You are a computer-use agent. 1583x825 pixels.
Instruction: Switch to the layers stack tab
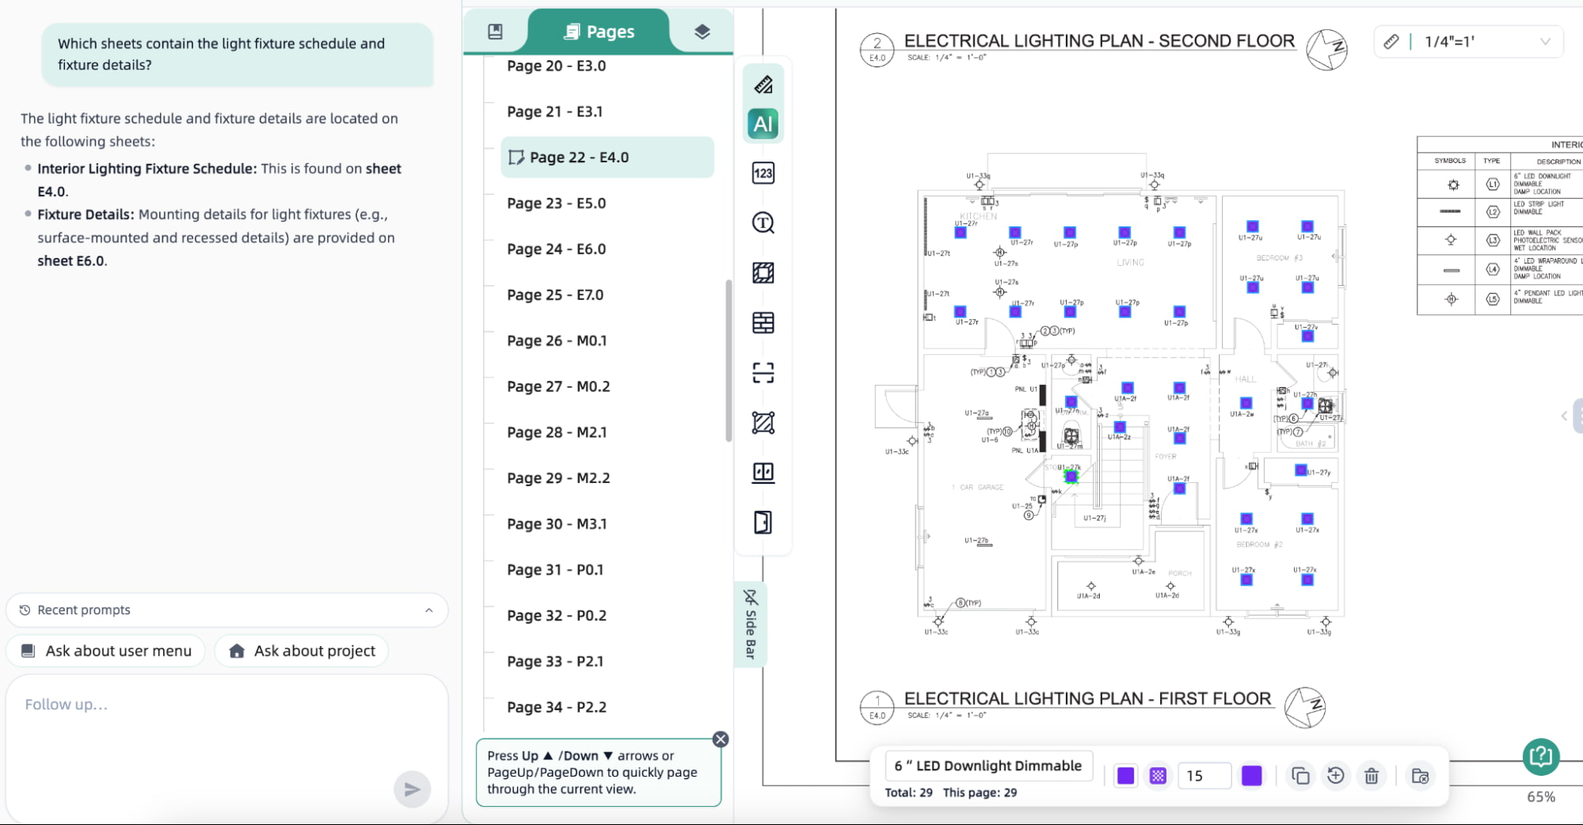[702, 32]
